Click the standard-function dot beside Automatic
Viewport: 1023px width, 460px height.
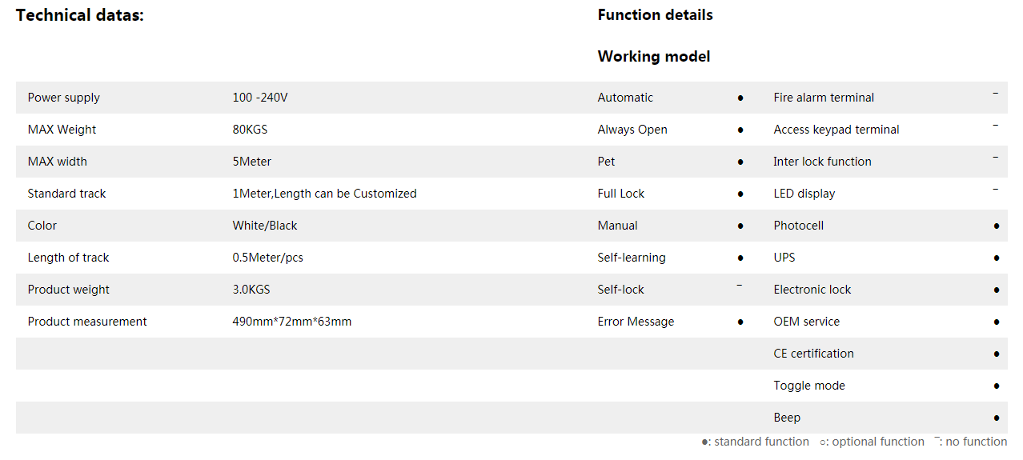740,98
